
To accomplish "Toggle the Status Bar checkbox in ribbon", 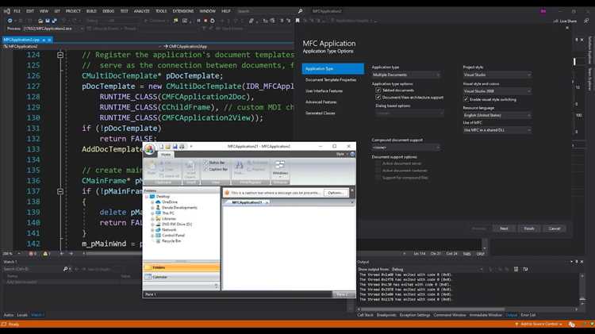I will coord(206,163).
